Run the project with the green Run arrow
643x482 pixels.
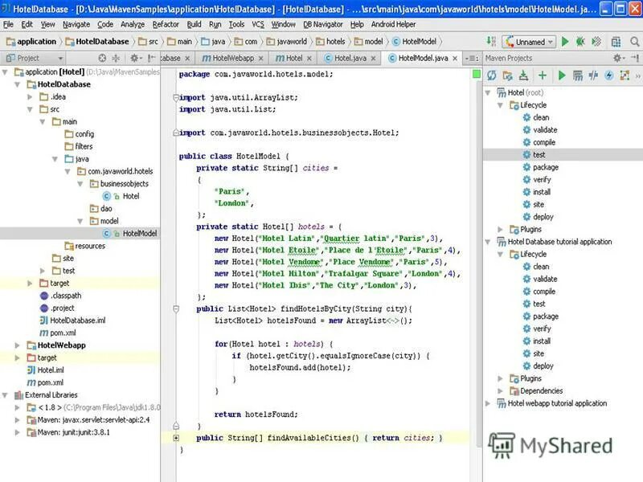(x=565, y=43)
